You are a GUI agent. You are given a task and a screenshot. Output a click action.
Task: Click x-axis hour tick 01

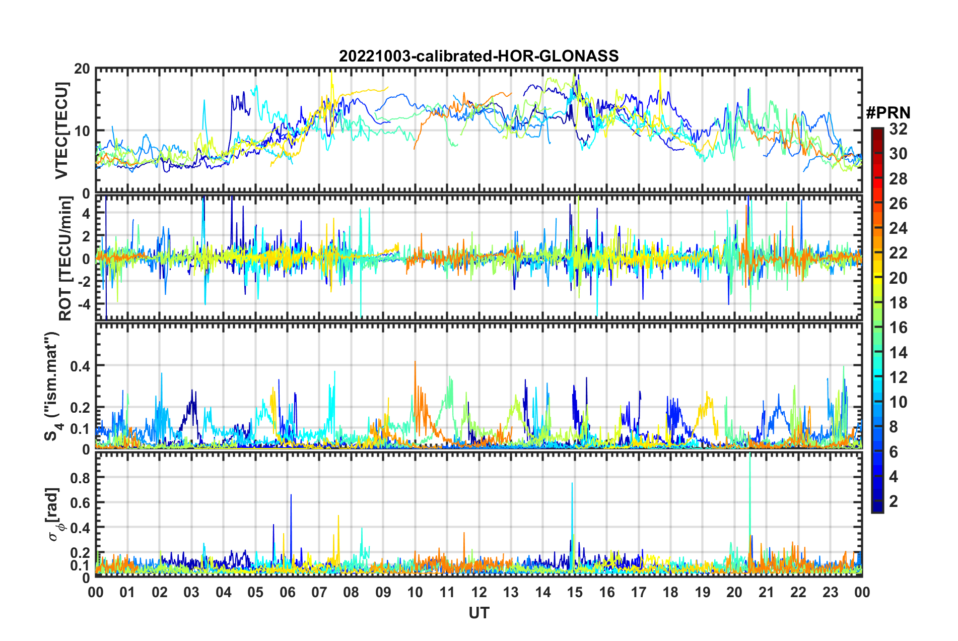(x=127, y=592)
